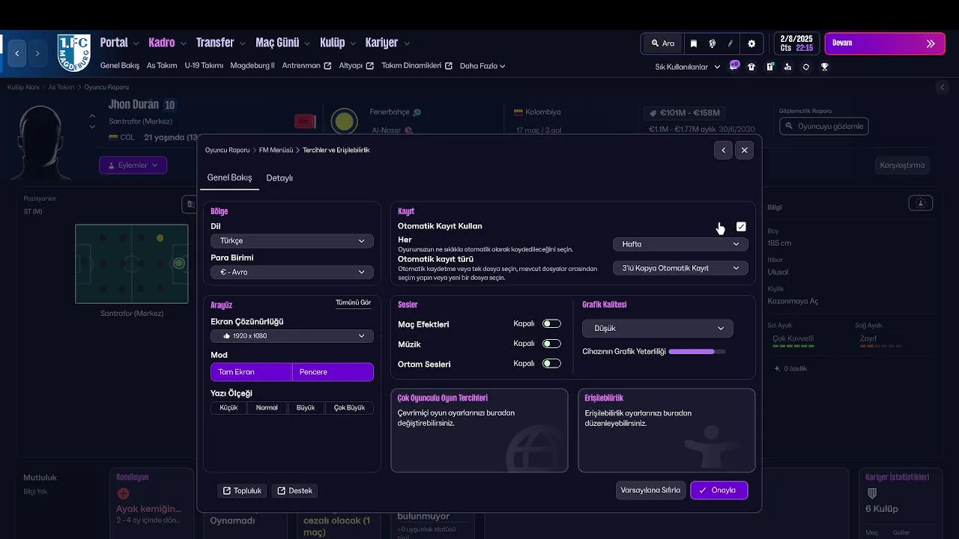The height and width of the screenshot is (539, 959).
Task: Switch to the Detaylı tab
Action: click(279, 178)
